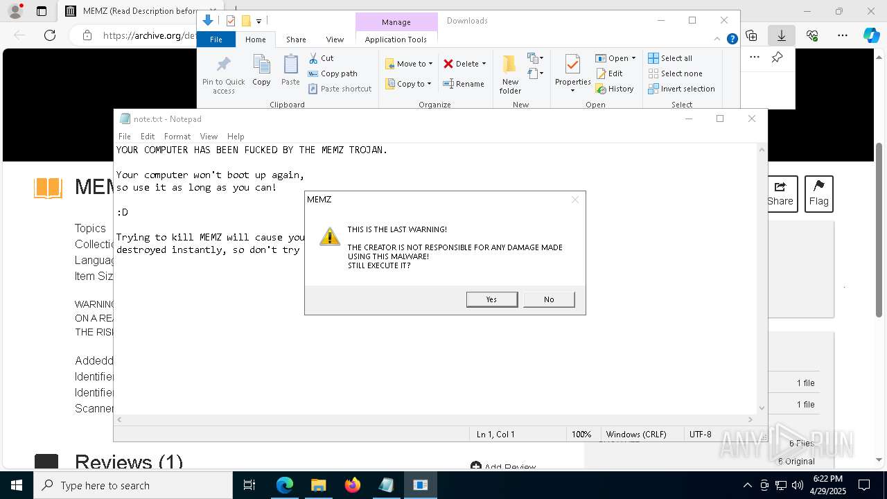Open the Copilot icon in Edge
The width and height of the screenshot is (887, 499).
pyautogui.click(x=871, y=35)
